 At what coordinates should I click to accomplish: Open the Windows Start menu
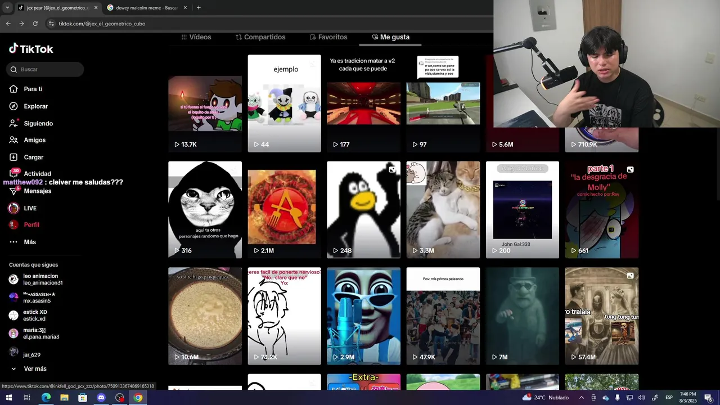click(9, 398)
